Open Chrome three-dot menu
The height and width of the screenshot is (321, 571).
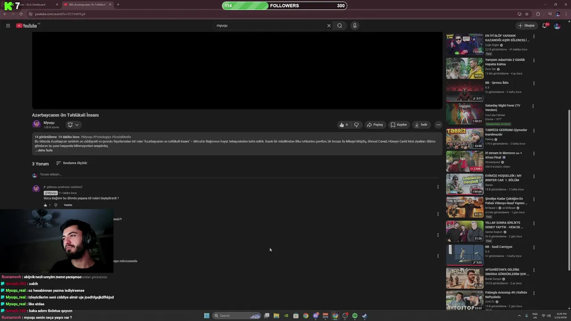(x=566, y=14)
